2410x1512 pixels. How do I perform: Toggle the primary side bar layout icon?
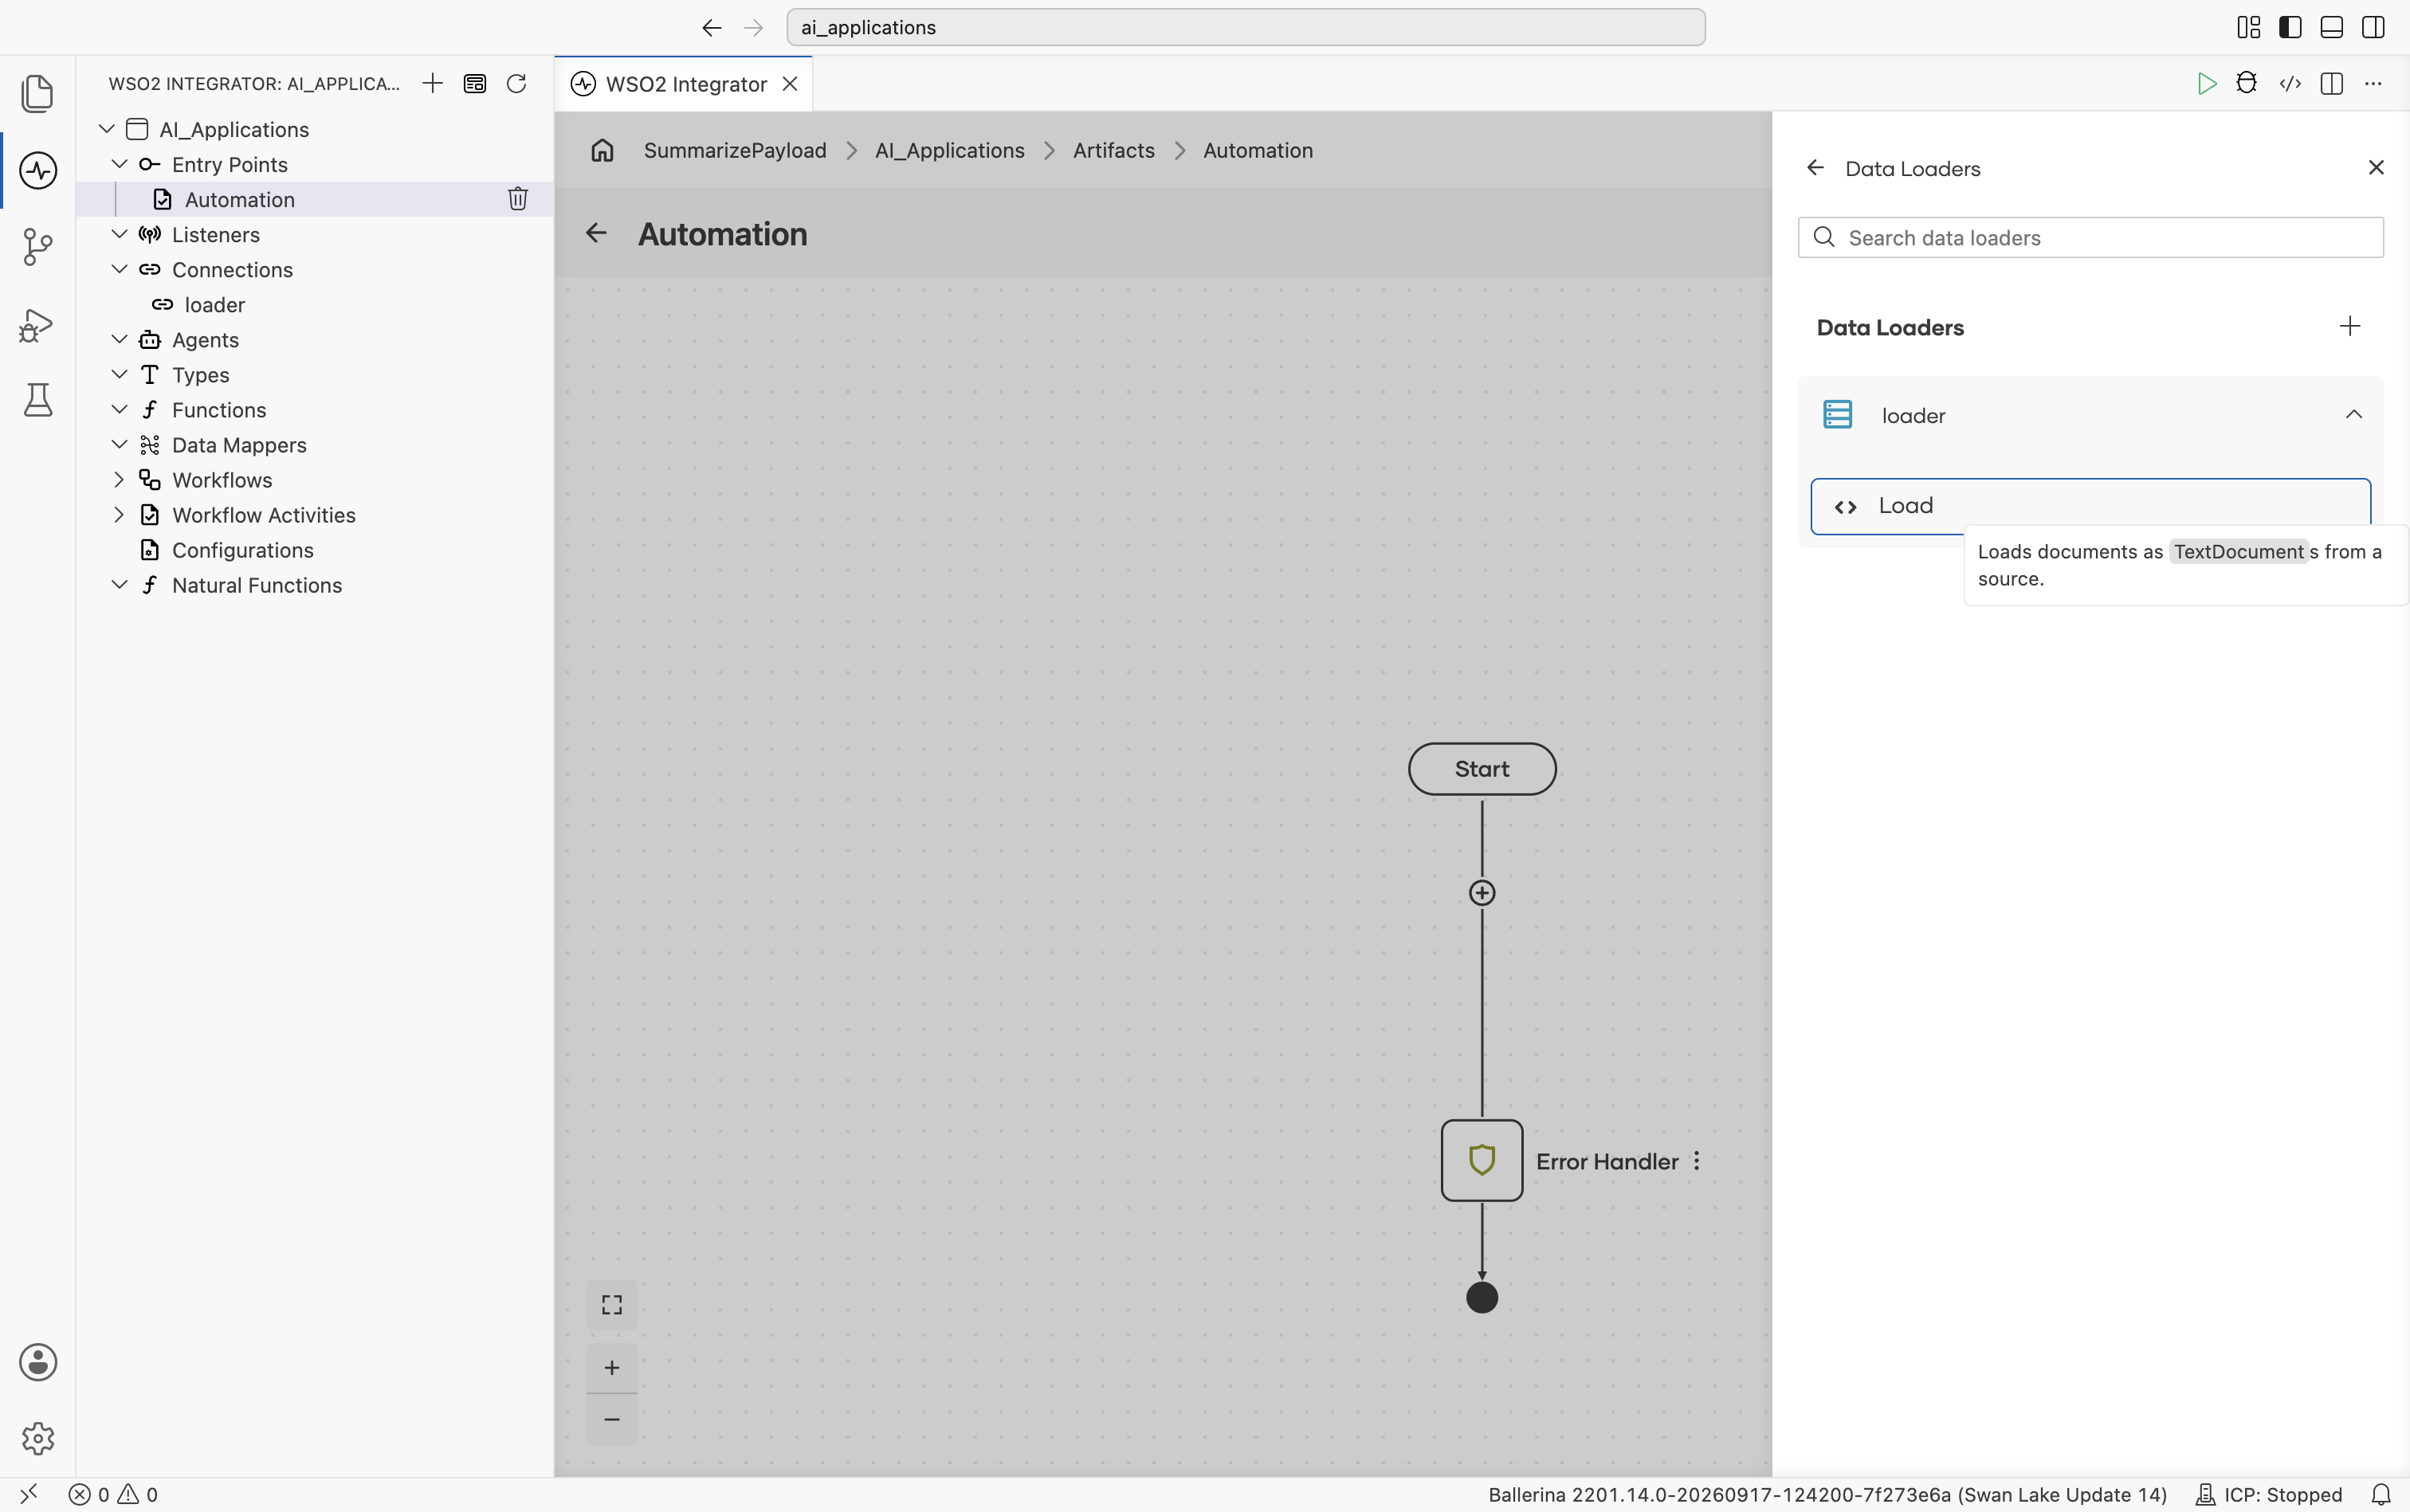click(2290, 27)
